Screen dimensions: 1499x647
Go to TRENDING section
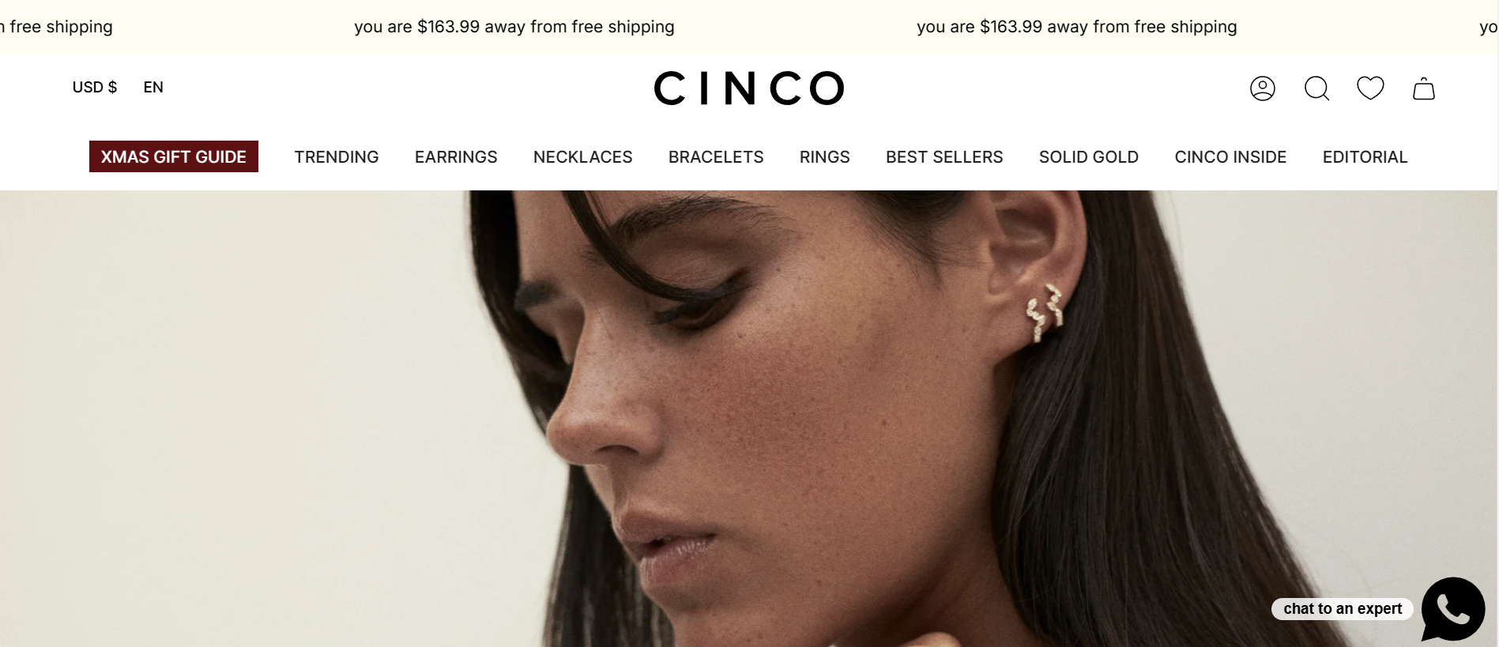click(x=337, y=156)
